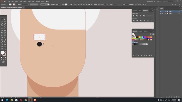Select the Hand tool
Viewport: 182px width, 102px height.
2,49
